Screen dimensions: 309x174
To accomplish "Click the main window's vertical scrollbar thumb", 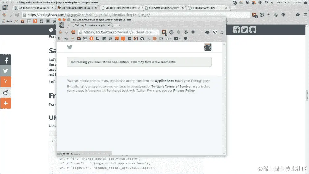I will pyautogui.click(x=307, y=95).
